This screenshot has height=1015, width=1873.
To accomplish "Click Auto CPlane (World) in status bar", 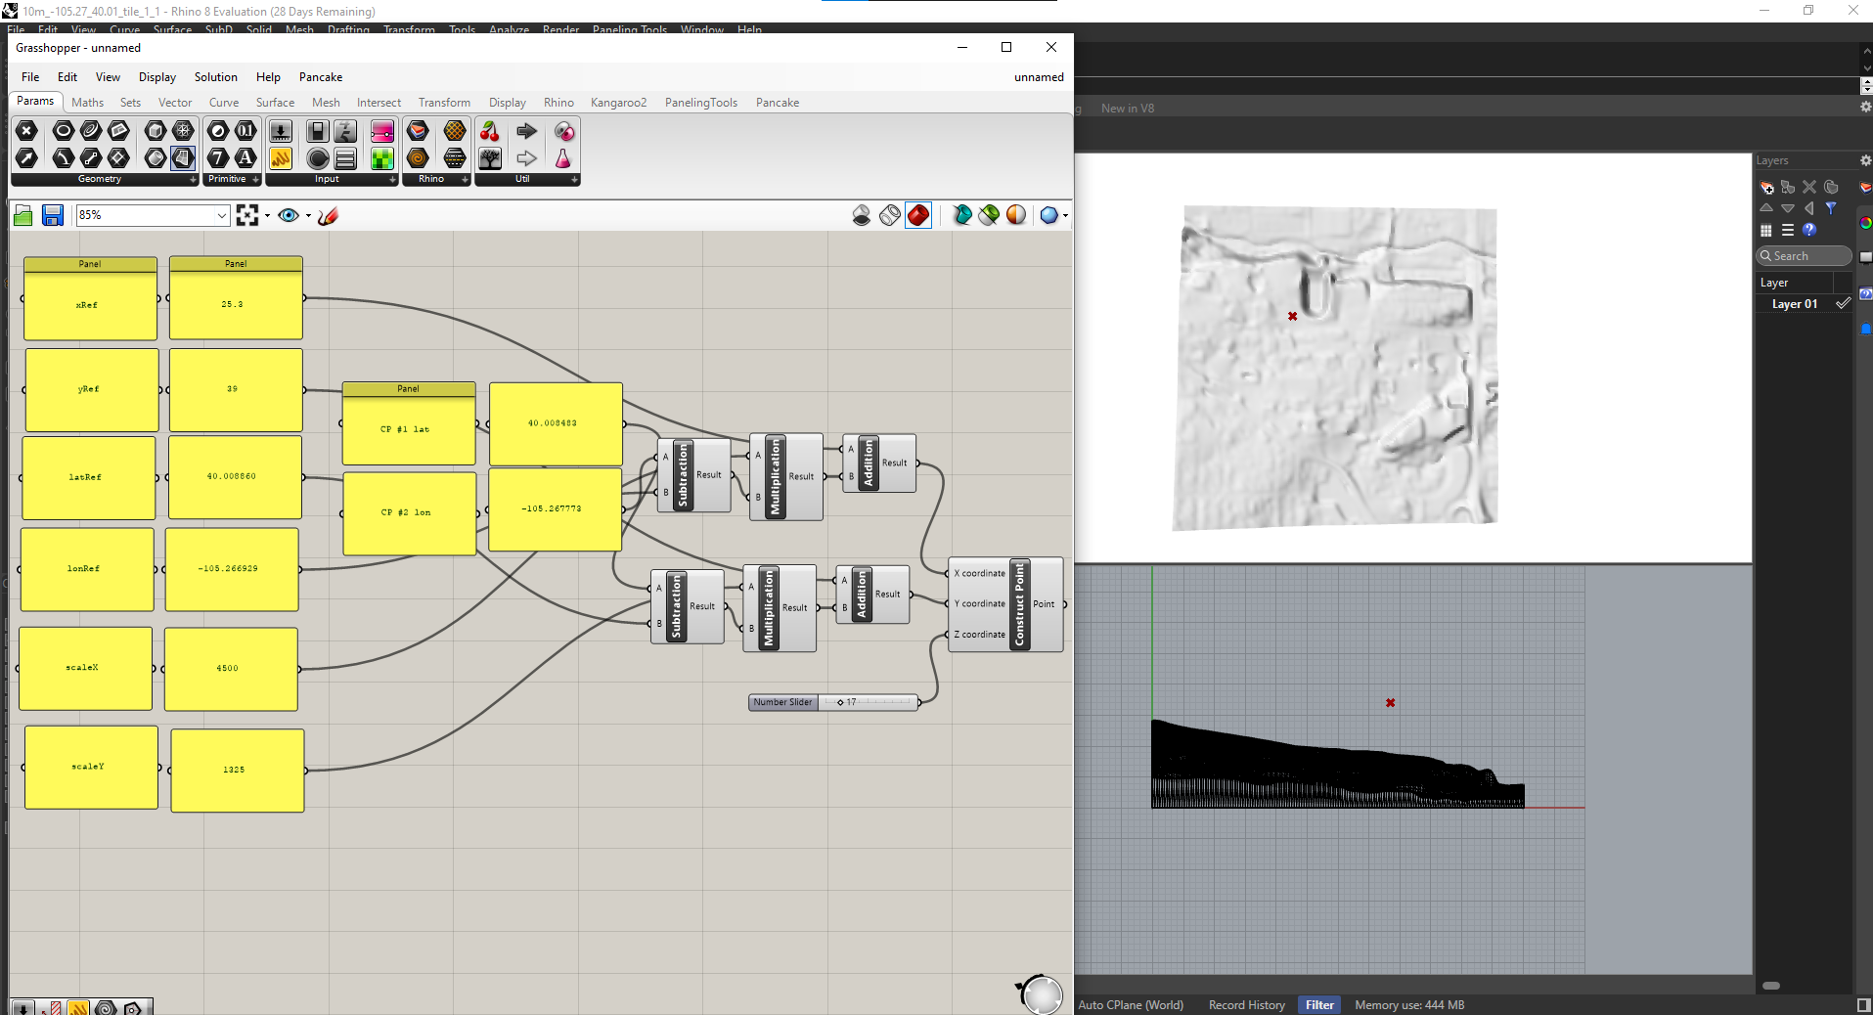I will click(1131, 1004).
